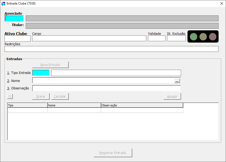Click the Associado label
226x162 pixels.
pos(13,13)
